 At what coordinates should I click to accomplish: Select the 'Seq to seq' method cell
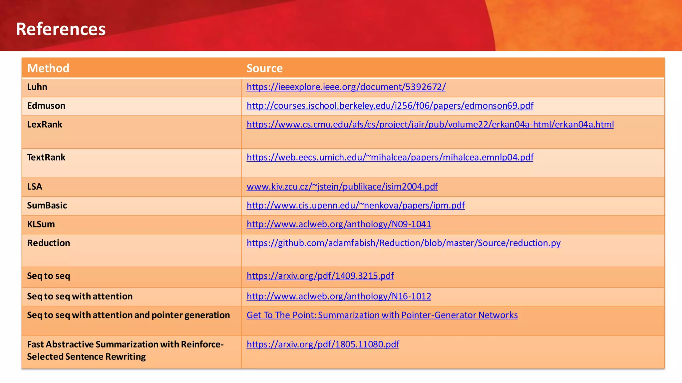[132, 277]
